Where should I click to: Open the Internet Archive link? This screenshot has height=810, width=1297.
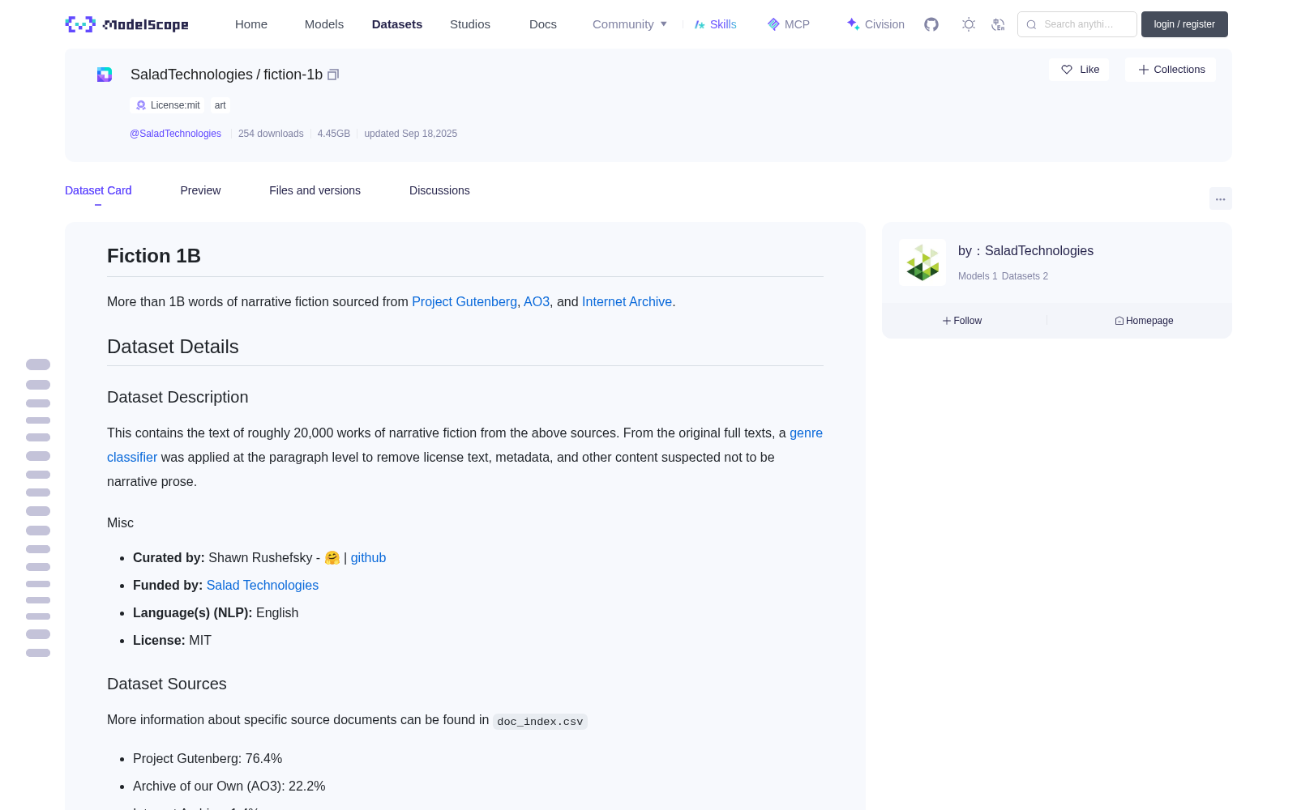click(x=627, y=302)
